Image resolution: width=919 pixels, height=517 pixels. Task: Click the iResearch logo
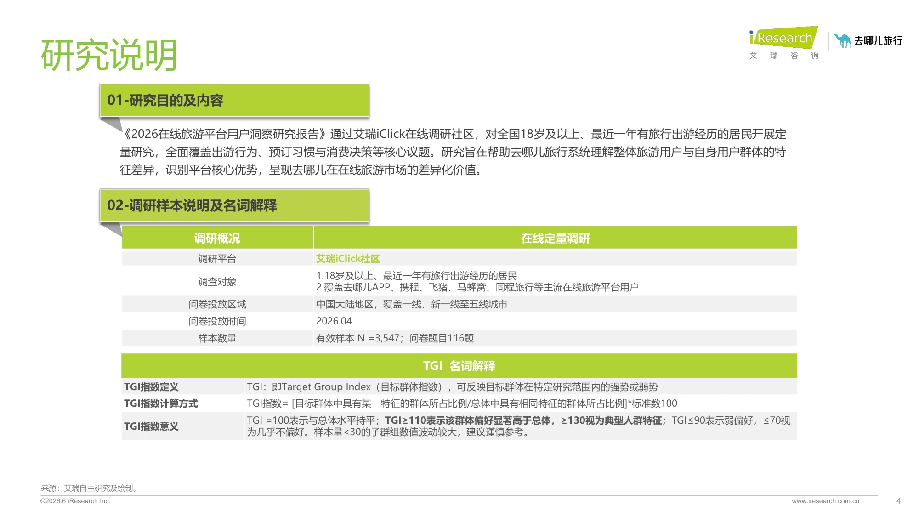point(783,37)
